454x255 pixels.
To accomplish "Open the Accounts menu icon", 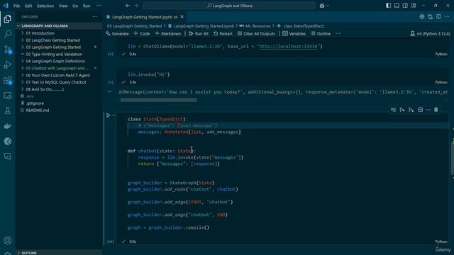I will coord(8,241).
